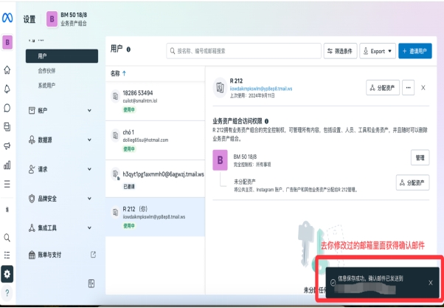The height and width of the screenshot is (308, 444).
Task: Open the insights bar chart icon
Action: (7, 165)
